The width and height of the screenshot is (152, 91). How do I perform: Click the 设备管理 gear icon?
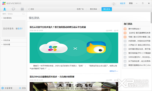[3, 88]
